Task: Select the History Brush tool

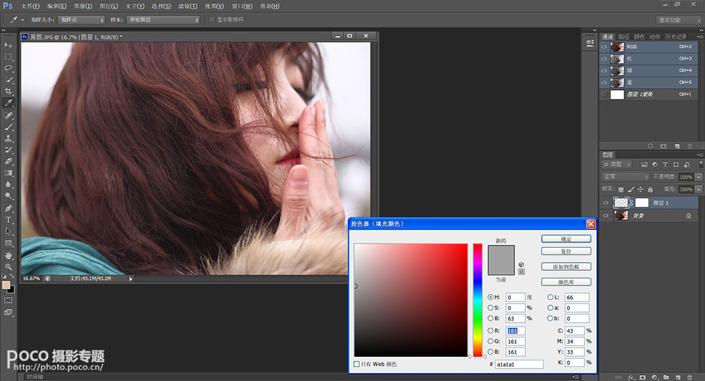Action: point(8,150)
